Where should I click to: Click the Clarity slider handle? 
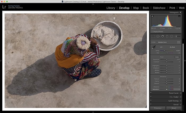(167, 81)
